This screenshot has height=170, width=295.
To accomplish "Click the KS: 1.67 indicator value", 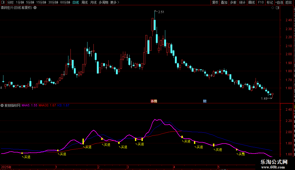I will [63, 106].
